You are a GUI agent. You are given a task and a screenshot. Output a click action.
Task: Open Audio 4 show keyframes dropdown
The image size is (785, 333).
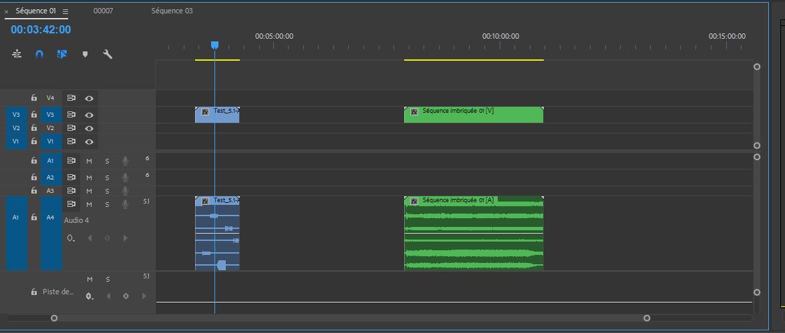click(x=71, y=238)
